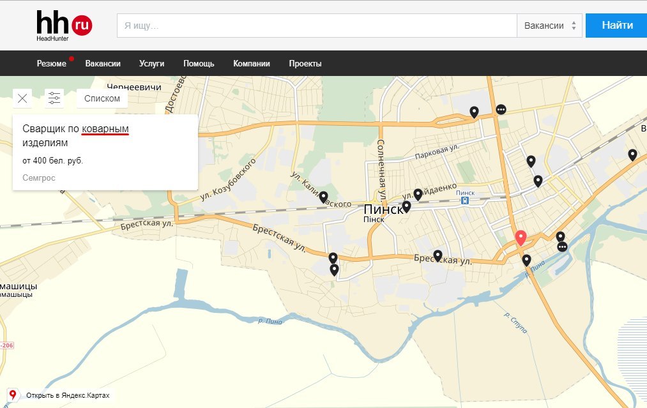The image size is (647, 408).
Task: Expand the Вакансии search type dropdown
Action: pos(549,26)
